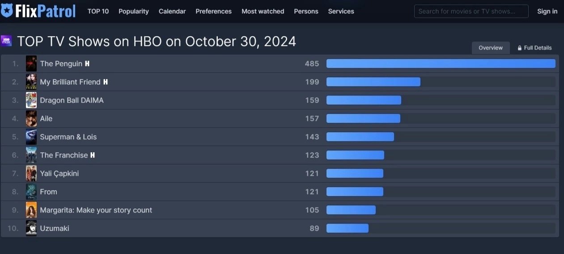Click the FlixPatrol shield logo
564x254 pixels.
tap(7, 11)
